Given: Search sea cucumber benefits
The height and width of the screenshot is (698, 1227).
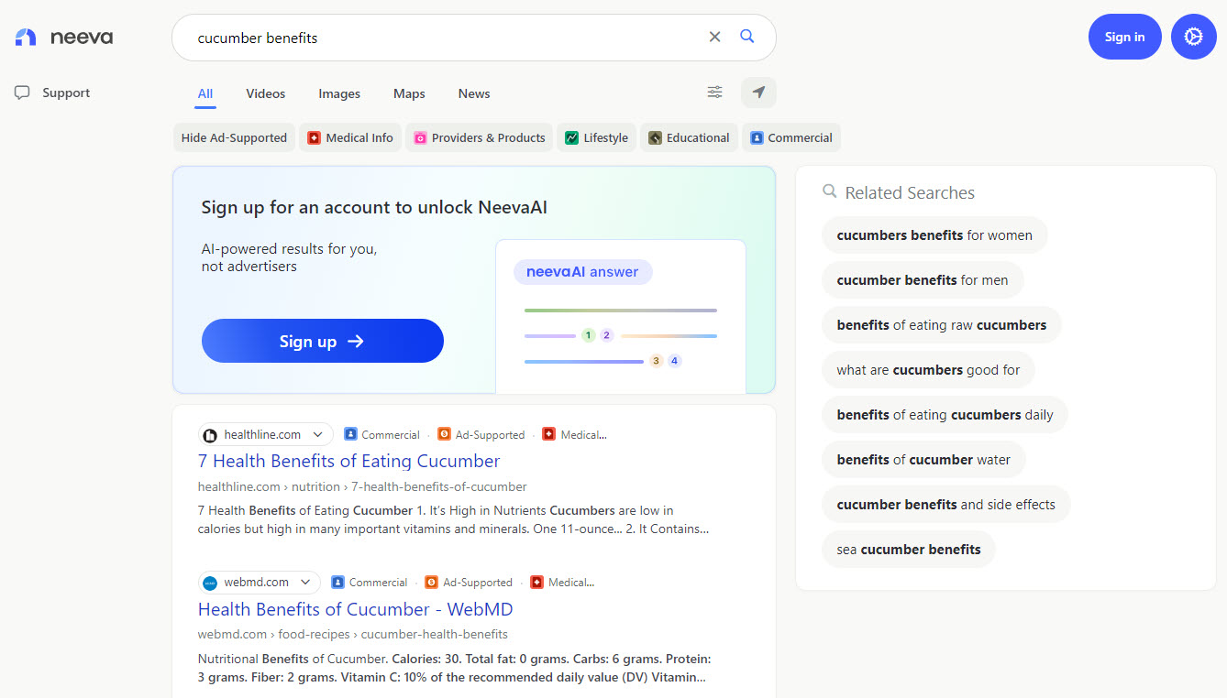Looking at the screenshot, I should [x=908, y=550].
